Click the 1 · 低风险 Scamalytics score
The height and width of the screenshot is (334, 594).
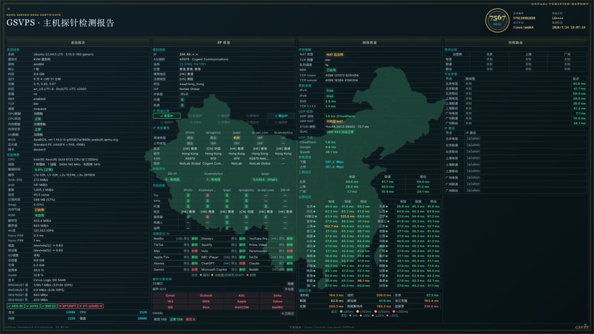point(213,179)
